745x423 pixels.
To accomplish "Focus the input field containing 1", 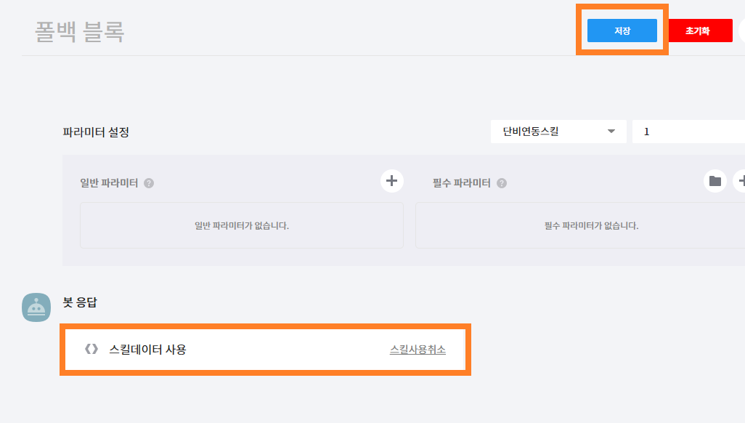I will point(688,132).
